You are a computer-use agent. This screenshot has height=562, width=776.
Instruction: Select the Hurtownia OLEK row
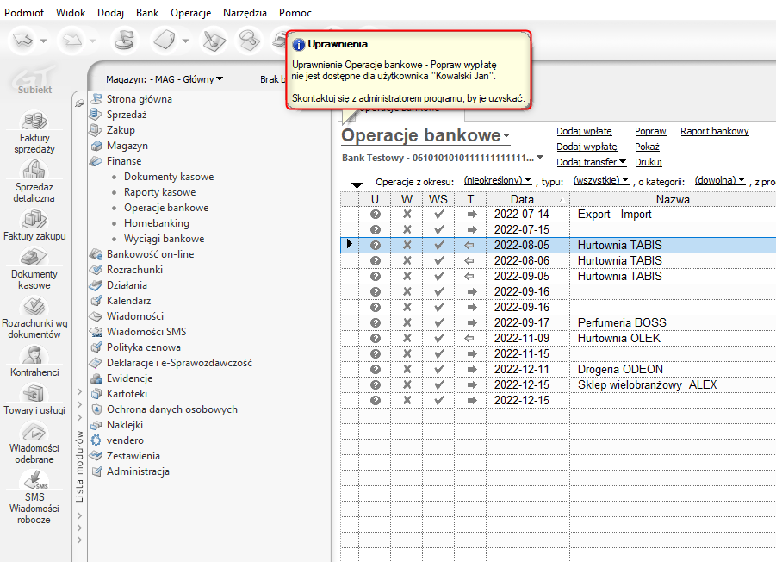point(558,338)
